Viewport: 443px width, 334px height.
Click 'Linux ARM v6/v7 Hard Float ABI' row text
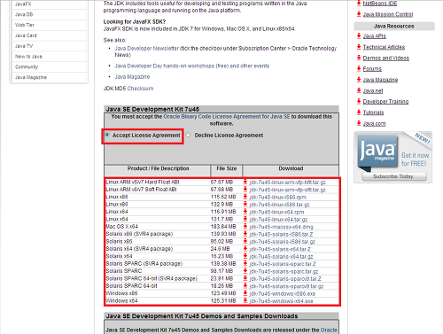143,182
